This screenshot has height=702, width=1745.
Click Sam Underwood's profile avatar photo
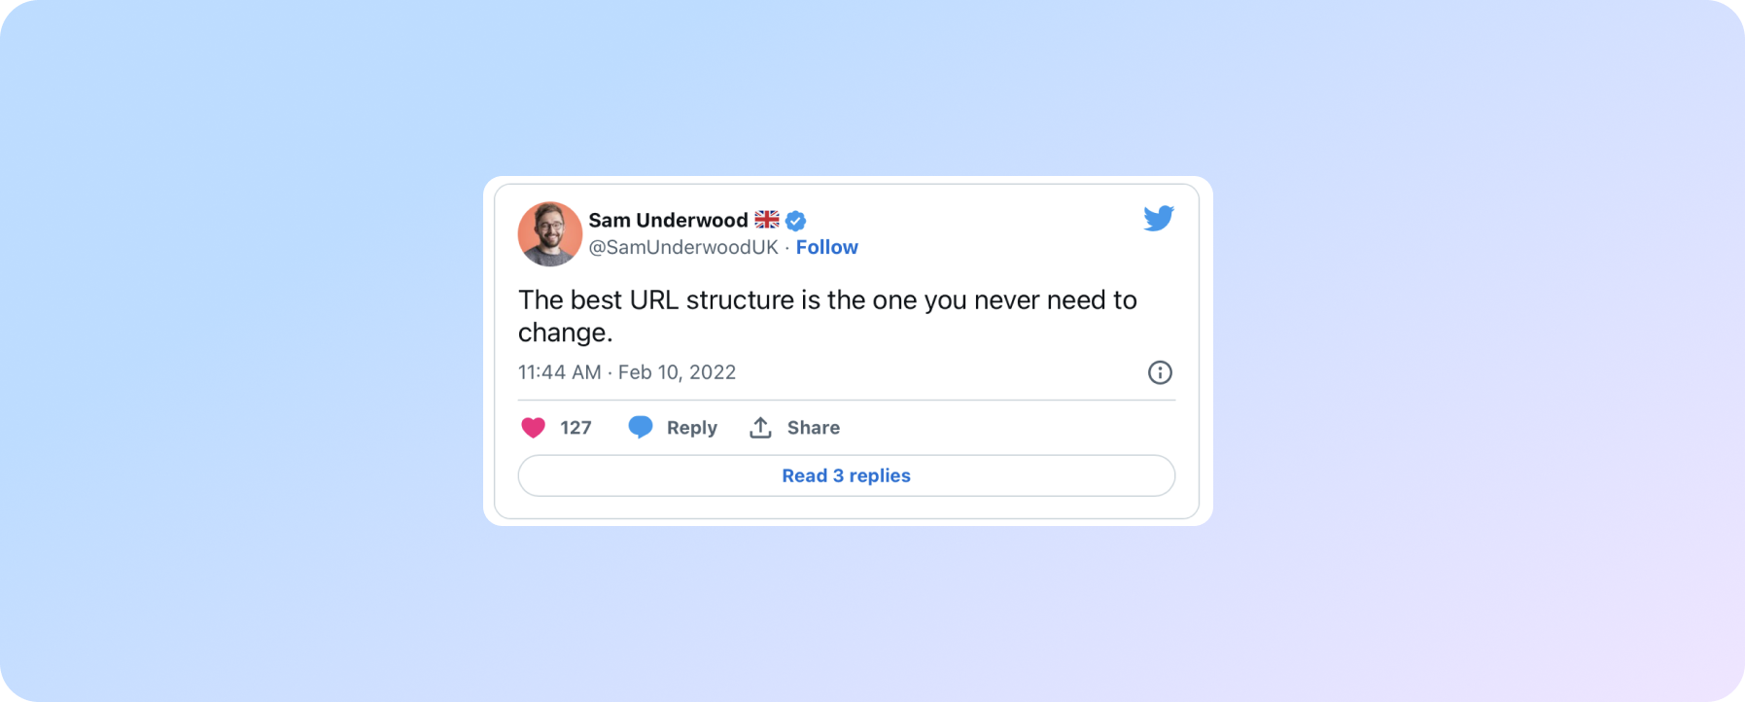pos(549,234)
